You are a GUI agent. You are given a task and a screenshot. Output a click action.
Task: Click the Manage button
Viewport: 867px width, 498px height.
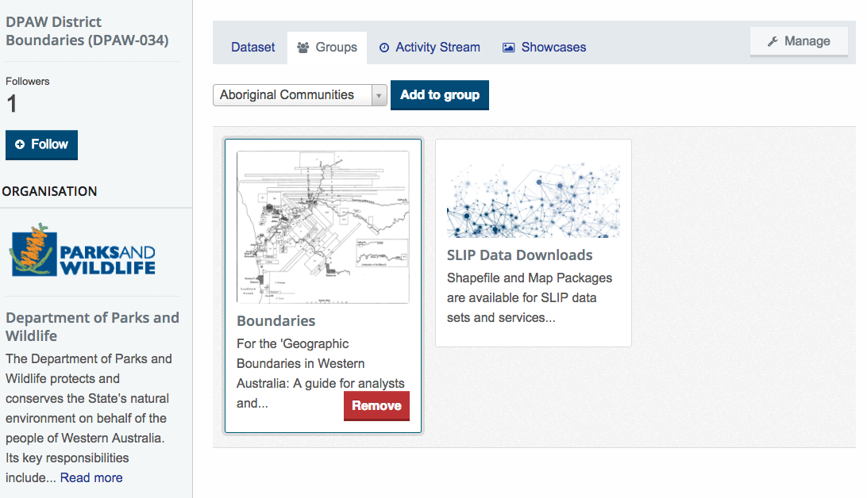799,41
